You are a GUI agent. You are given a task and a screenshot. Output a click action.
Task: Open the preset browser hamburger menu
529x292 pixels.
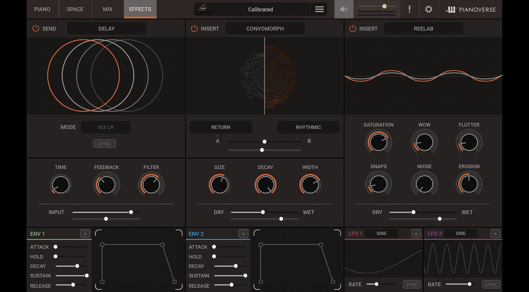(x=319, y=9)
